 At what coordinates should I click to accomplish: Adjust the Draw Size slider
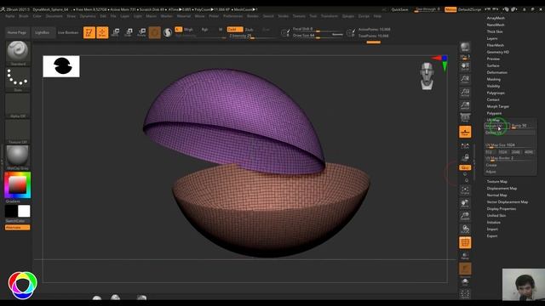(x=318, y=36)
